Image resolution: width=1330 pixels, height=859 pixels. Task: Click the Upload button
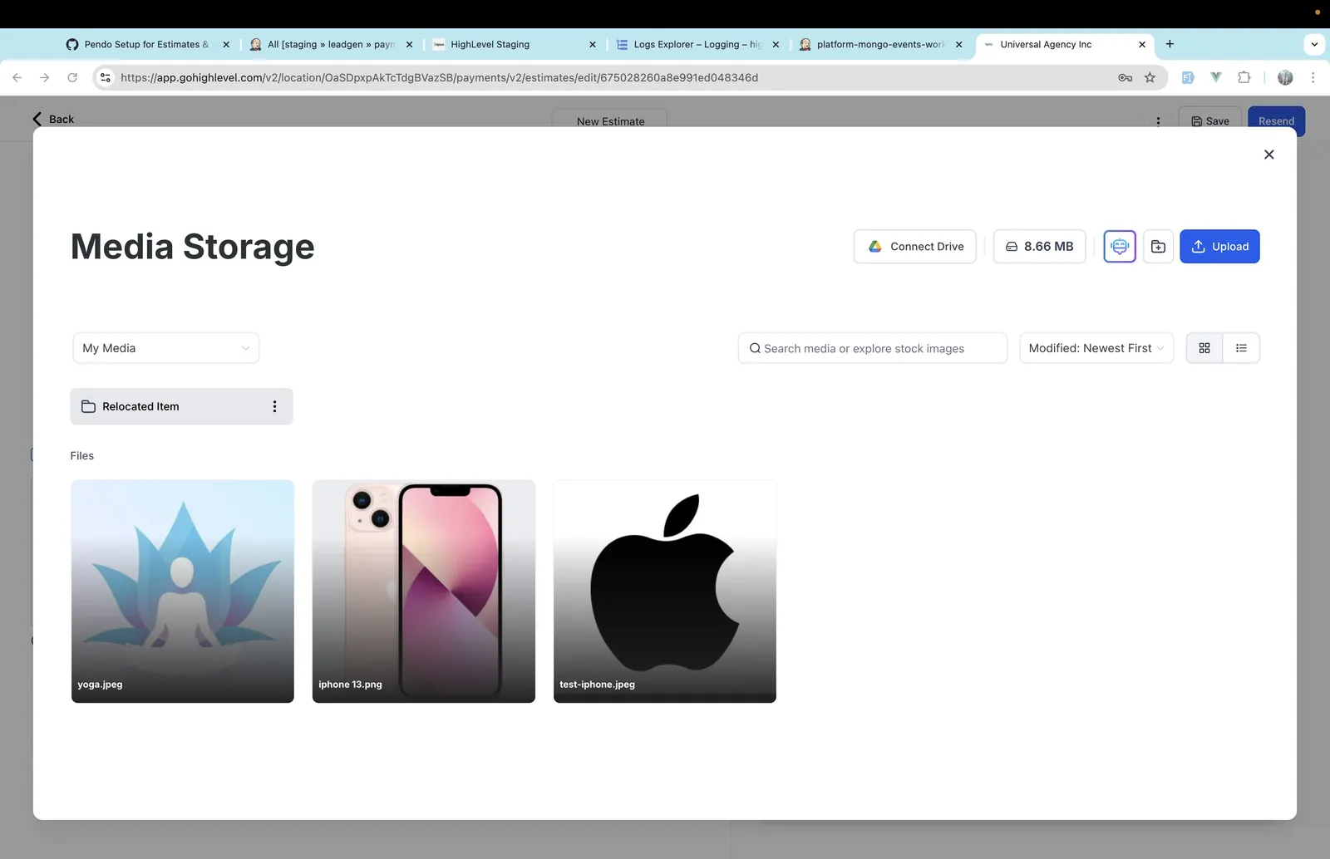1219,246
